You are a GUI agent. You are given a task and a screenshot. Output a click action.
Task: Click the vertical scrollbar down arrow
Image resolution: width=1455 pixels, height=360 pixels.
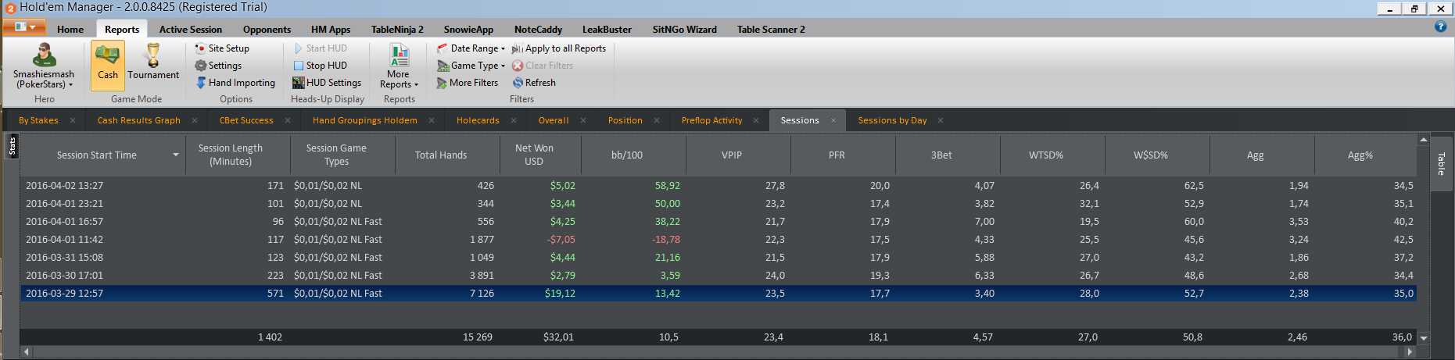[1424, 338]
